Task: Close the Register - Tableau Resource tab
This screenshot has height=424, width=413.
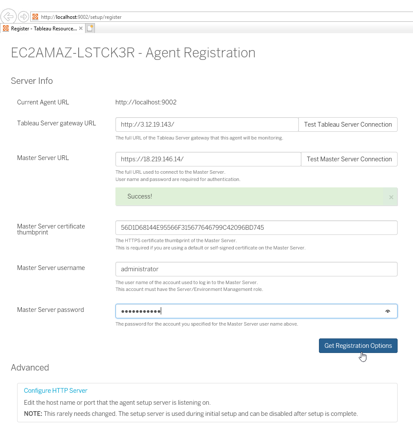Action: click(x=81, y=28)
